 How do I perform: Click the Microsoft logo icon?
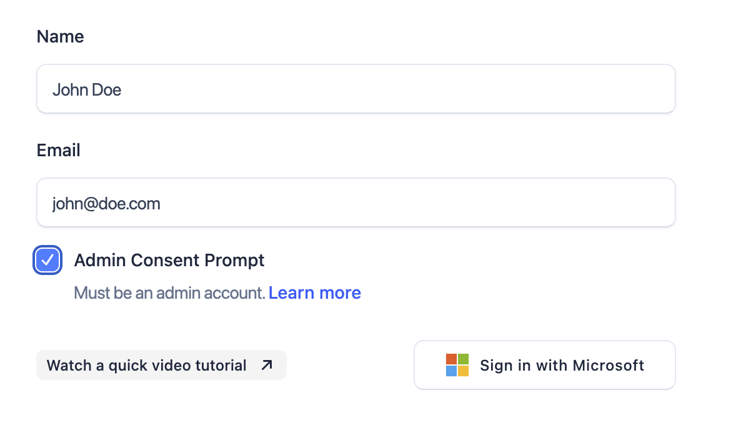tap(457, 365)
